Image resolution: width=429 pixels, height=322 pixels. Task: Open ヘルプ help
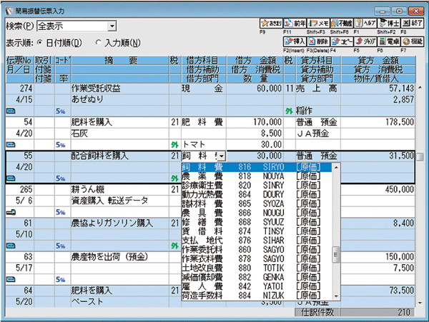(363, 24)
